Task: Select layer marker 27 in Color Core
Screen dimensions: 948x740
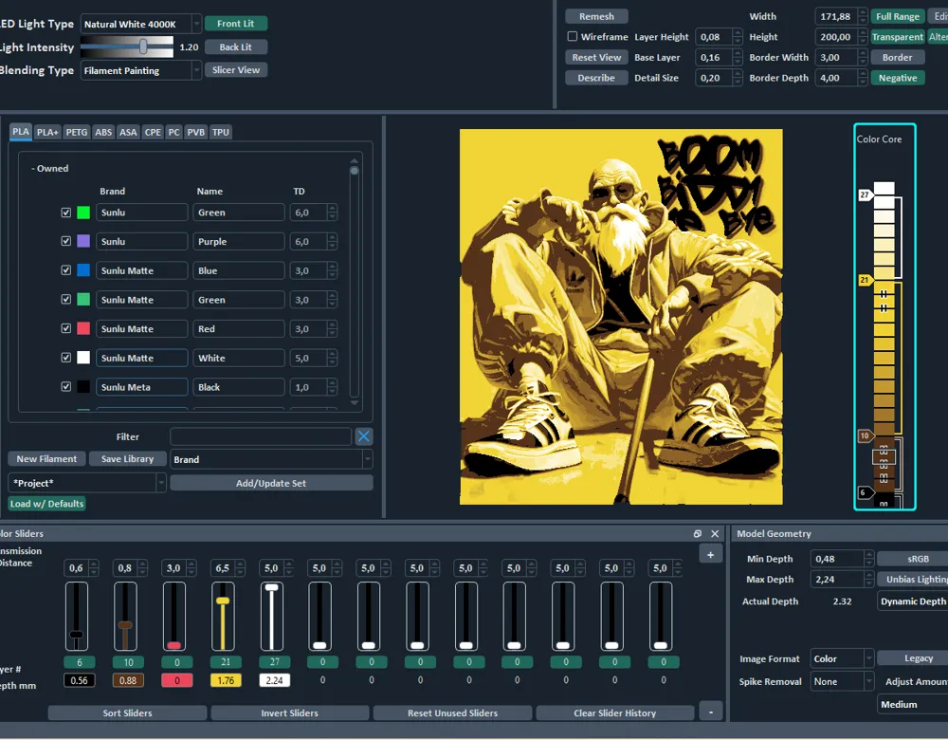Action: 865,194
